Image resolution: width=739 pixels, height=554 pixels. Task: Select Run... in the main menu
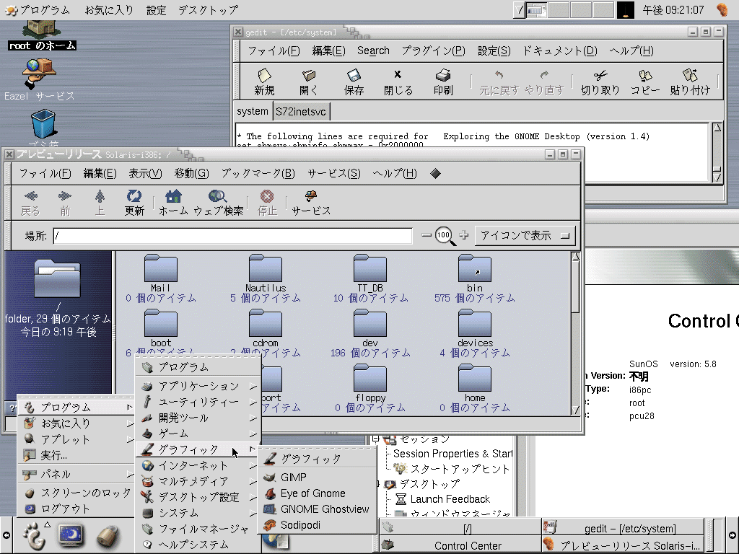click(76, 455)
